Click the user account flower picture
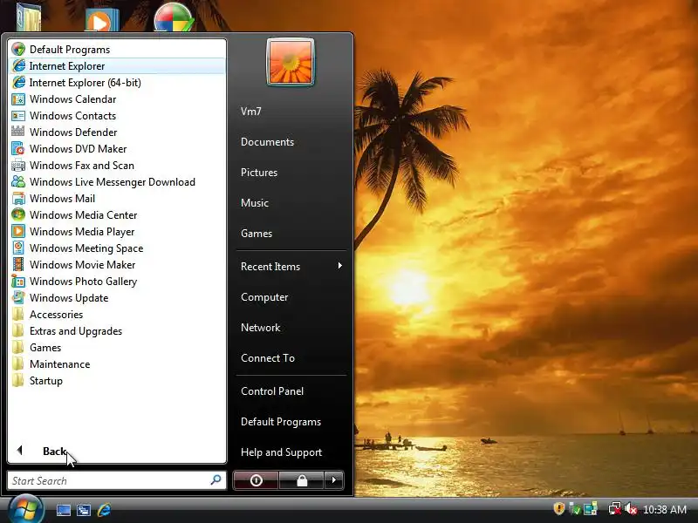Screen dimensions: 698x523 click(291, 62)
